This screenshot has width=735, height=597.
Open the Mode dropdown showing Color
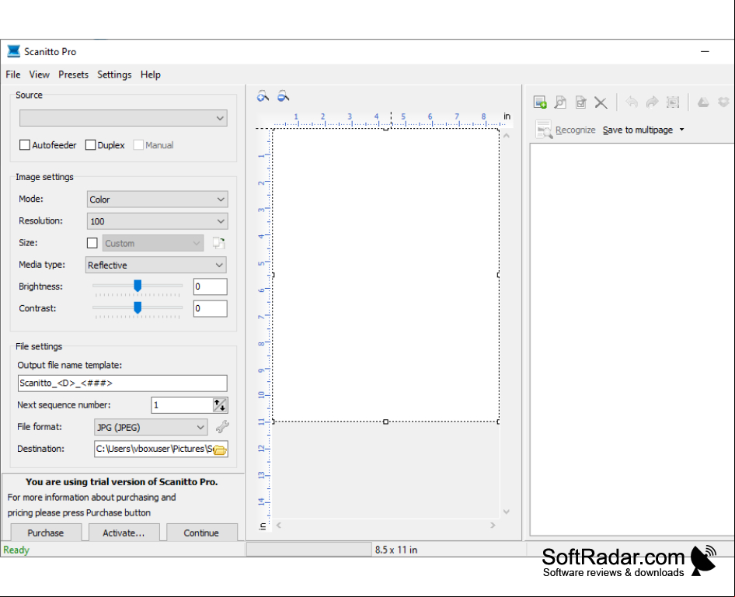click(158, 199)
